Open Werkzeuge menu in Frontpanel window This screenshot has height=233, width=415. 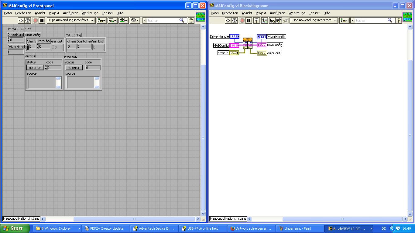[x=90, y=13]
